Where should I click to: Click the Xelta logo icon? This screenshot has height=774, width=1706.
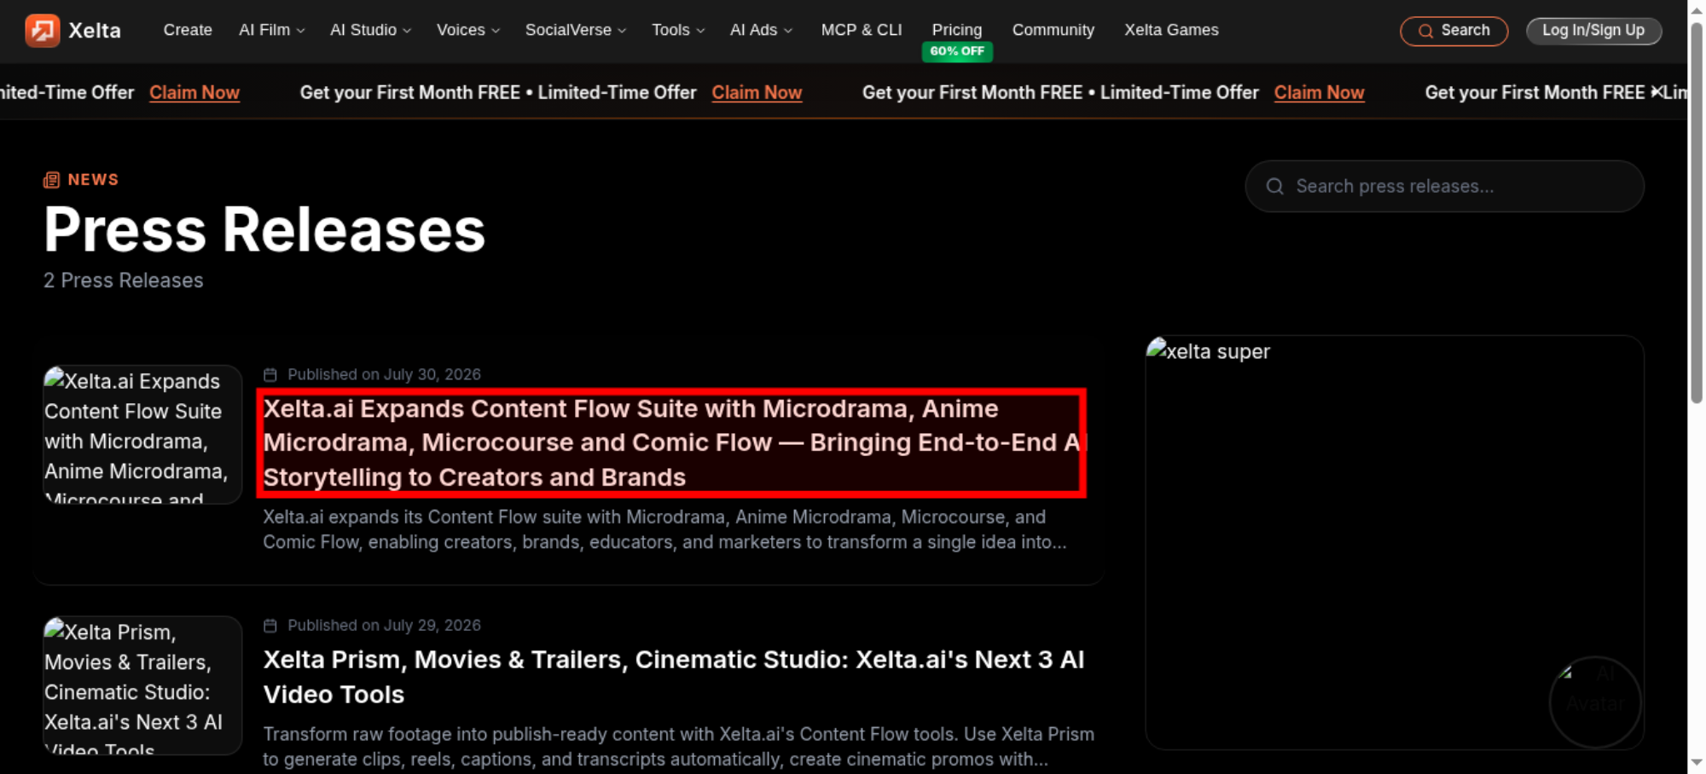[42, 31]
